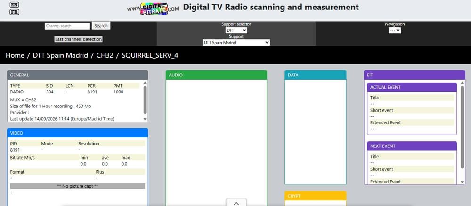Click the Bitrate Mb/s label
The image size is (471, 206).
tap(23, 158)
